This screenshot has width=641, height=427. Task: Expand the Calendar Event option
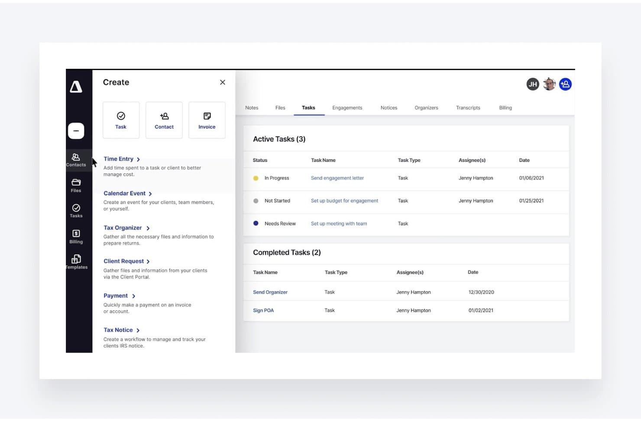pos(128,193)
